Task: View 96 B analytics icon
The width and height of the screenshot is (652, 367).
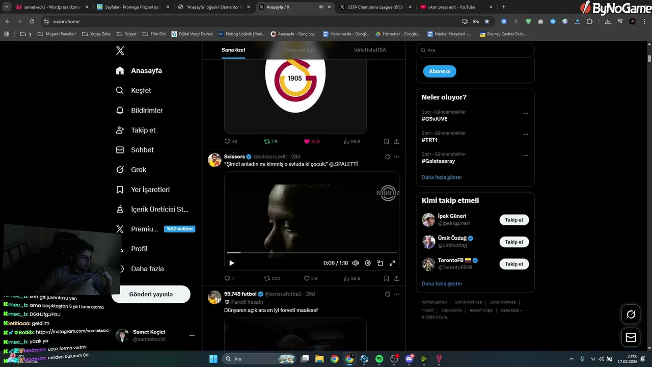Action: pos(352,141)
